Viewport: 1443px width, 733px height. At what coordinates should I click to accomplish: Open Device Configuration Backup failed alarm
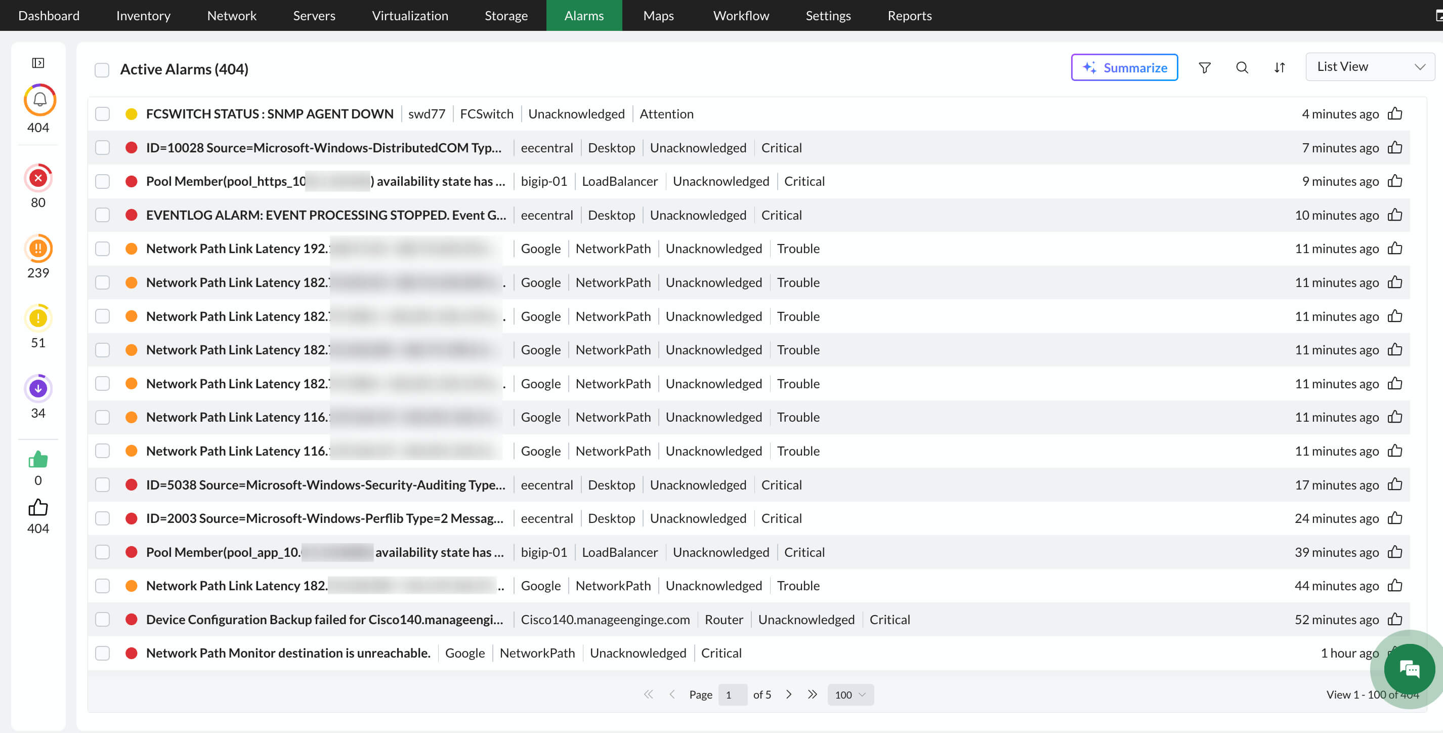pyautogui.click(x=324, y=619)
